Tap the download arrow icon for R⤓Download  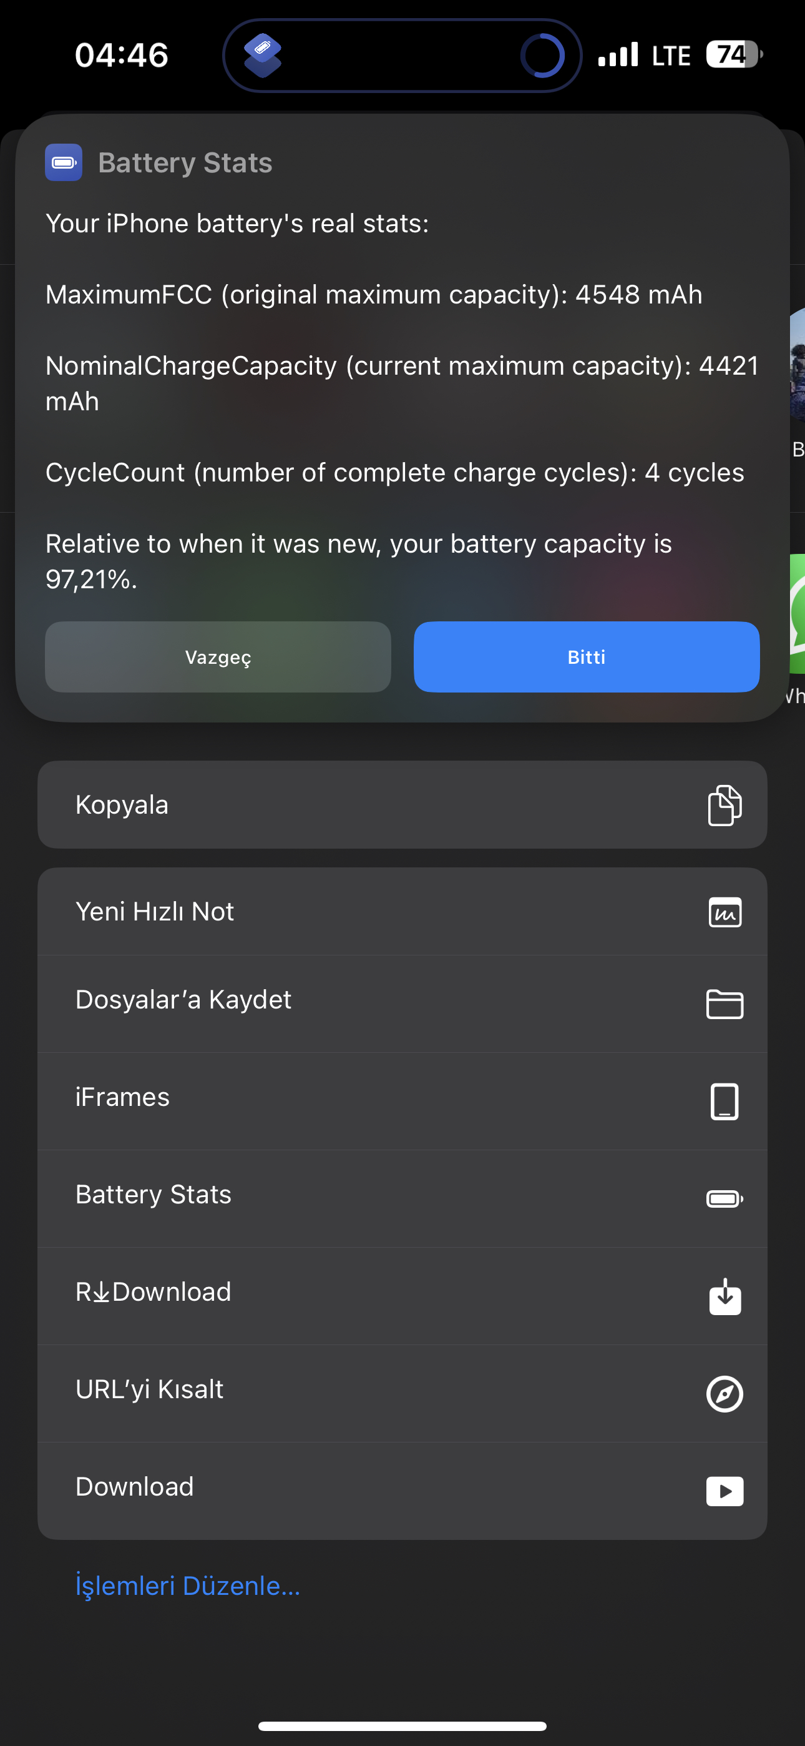click(x=724, y=1296)
